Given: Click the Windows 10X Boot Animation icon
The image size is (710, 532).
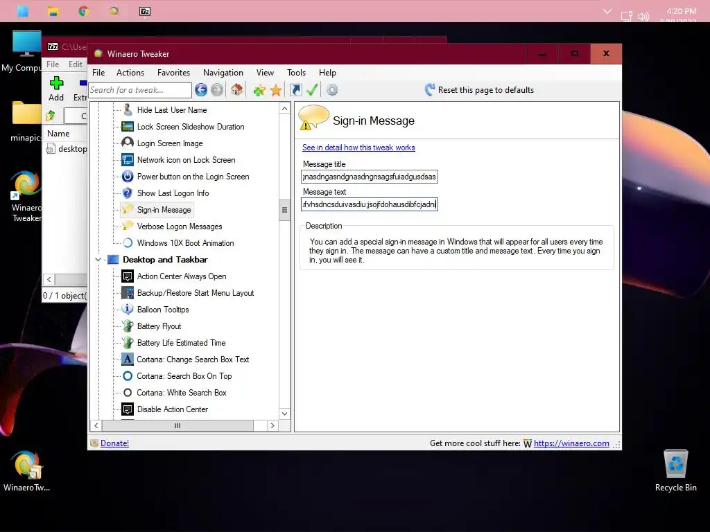Looking at the screenshot, I should [128, 243].
